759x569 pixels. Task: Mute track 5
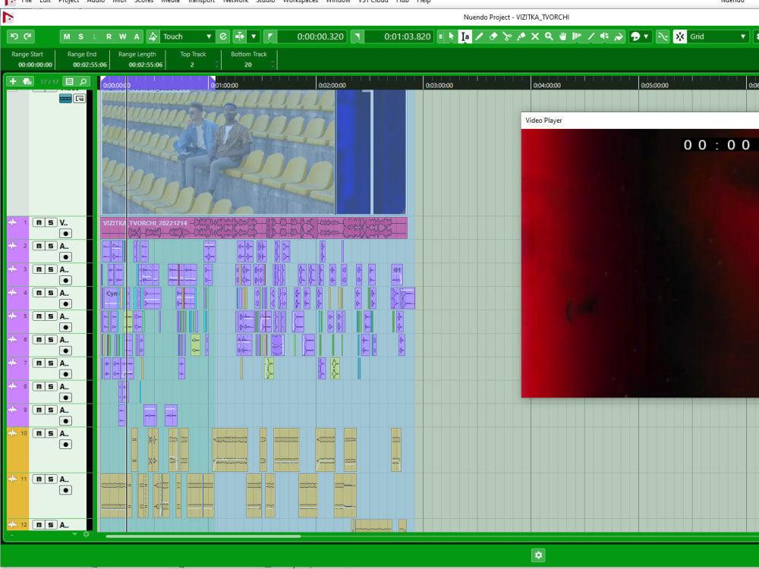point(39,316)
